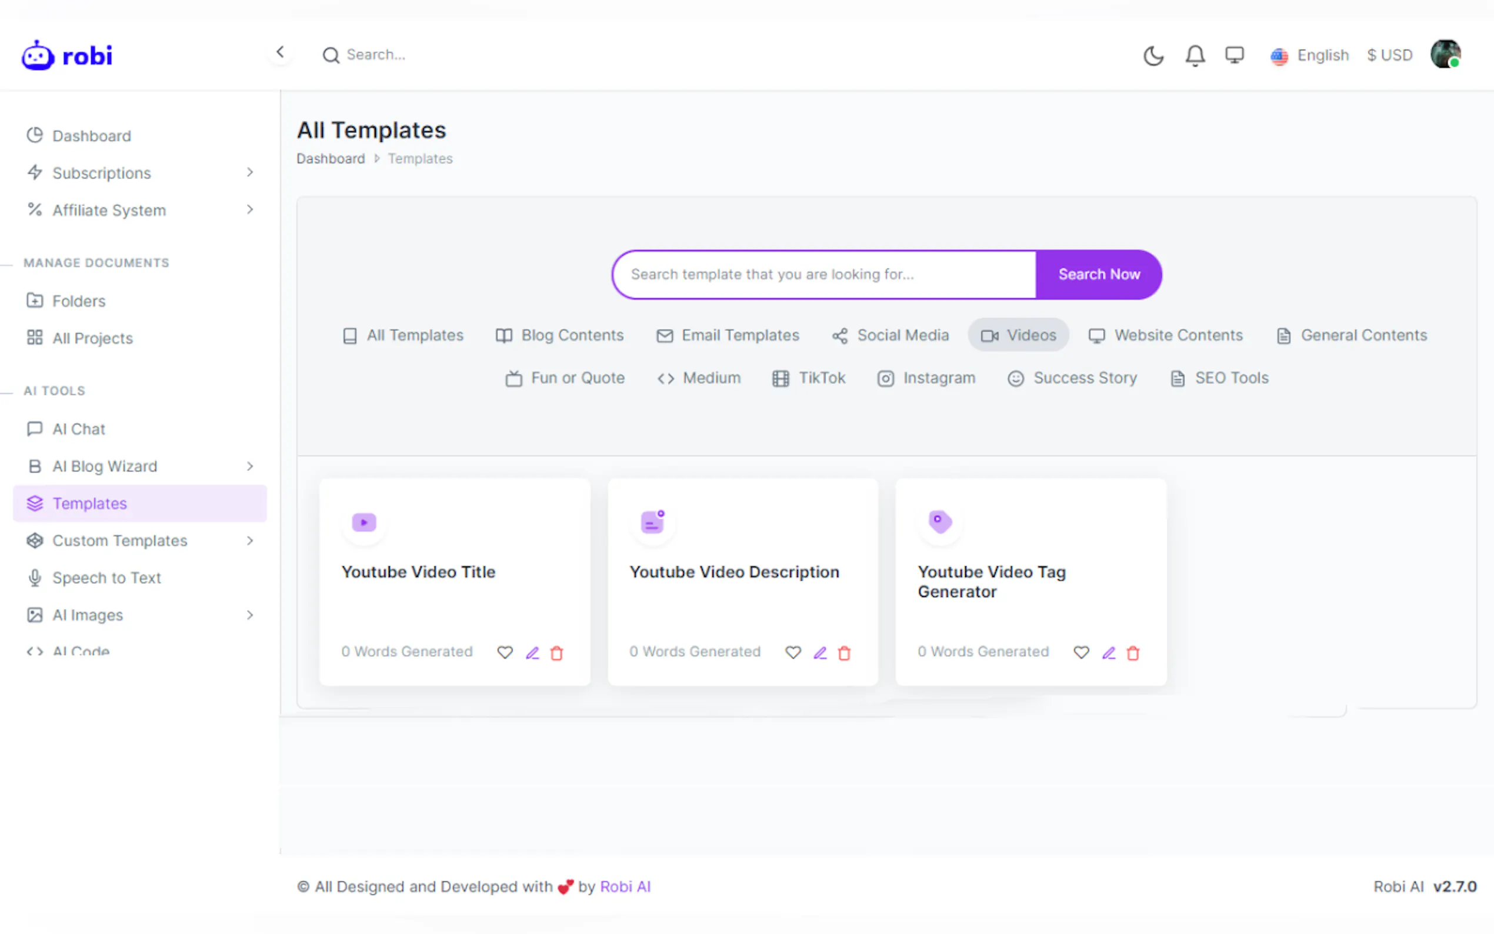
Task: Delete the Youtube Video Tag Generator template
Action: point(1133,652)
